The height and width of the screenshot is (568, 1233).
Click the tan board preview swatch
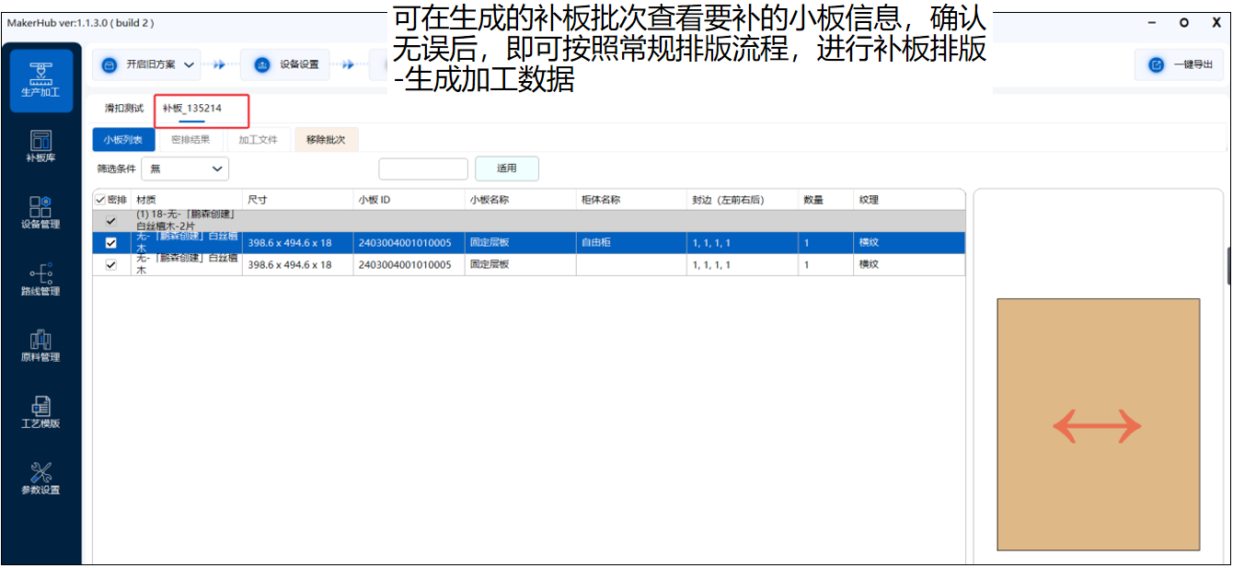click(1098, 424)
